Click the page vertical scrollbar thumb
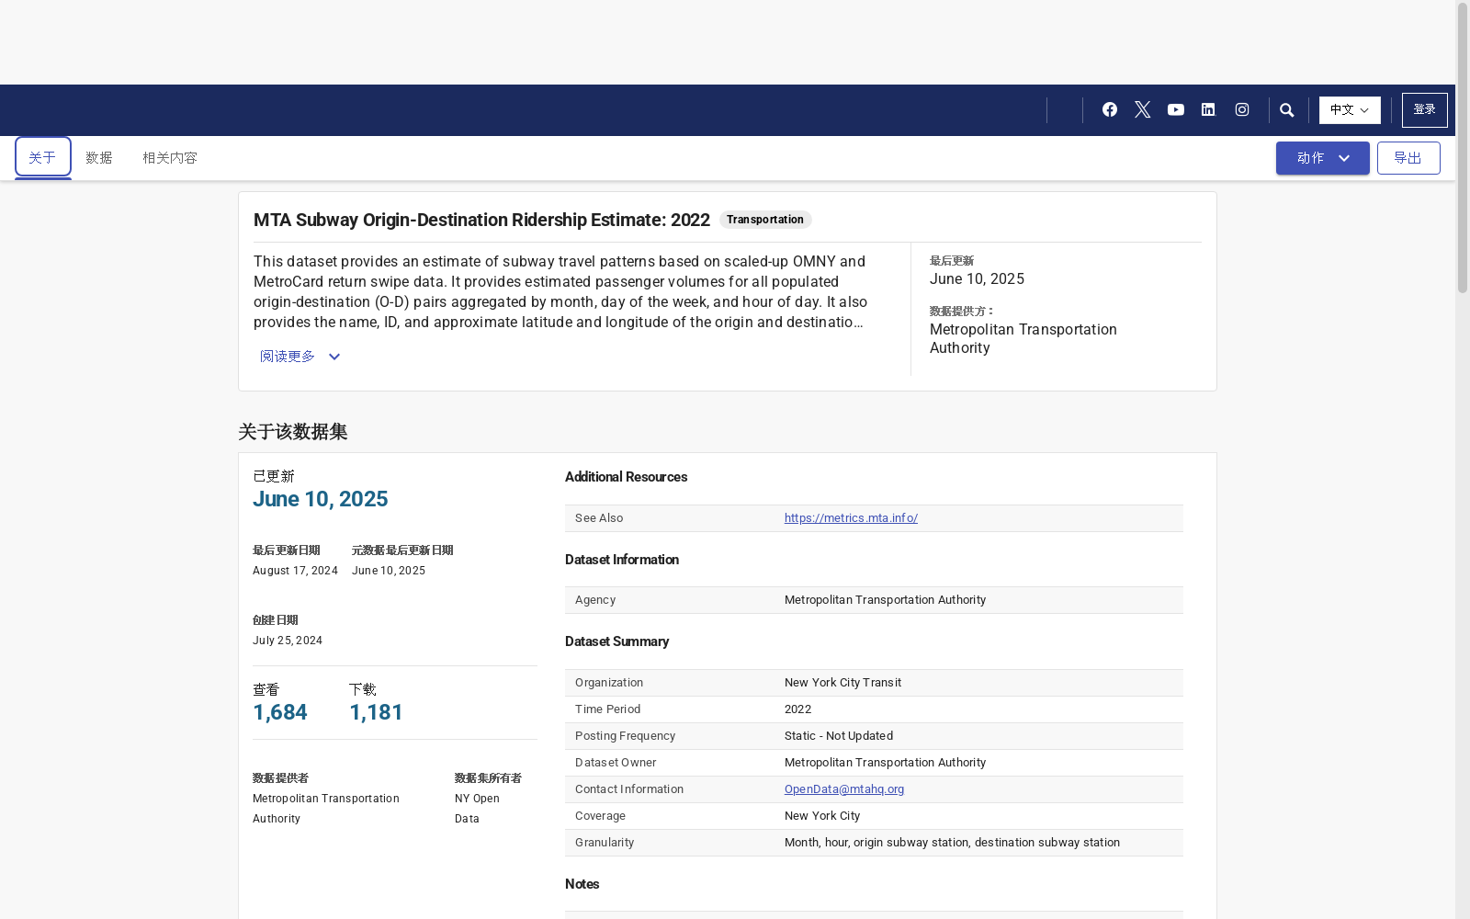The width and height of the screenshot is (1470, 919). pyautogui.click(x=1463, y=149)
